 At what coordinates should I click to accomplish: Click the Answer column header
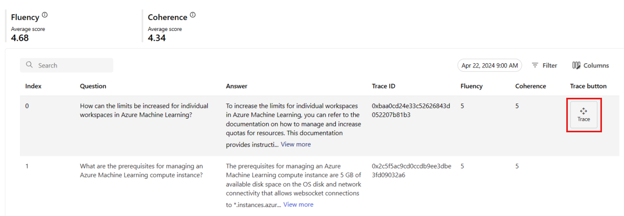237,86
